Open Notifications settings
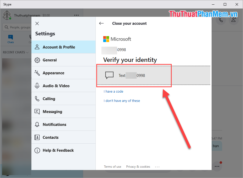243x178 pixels. coord(37,124)
